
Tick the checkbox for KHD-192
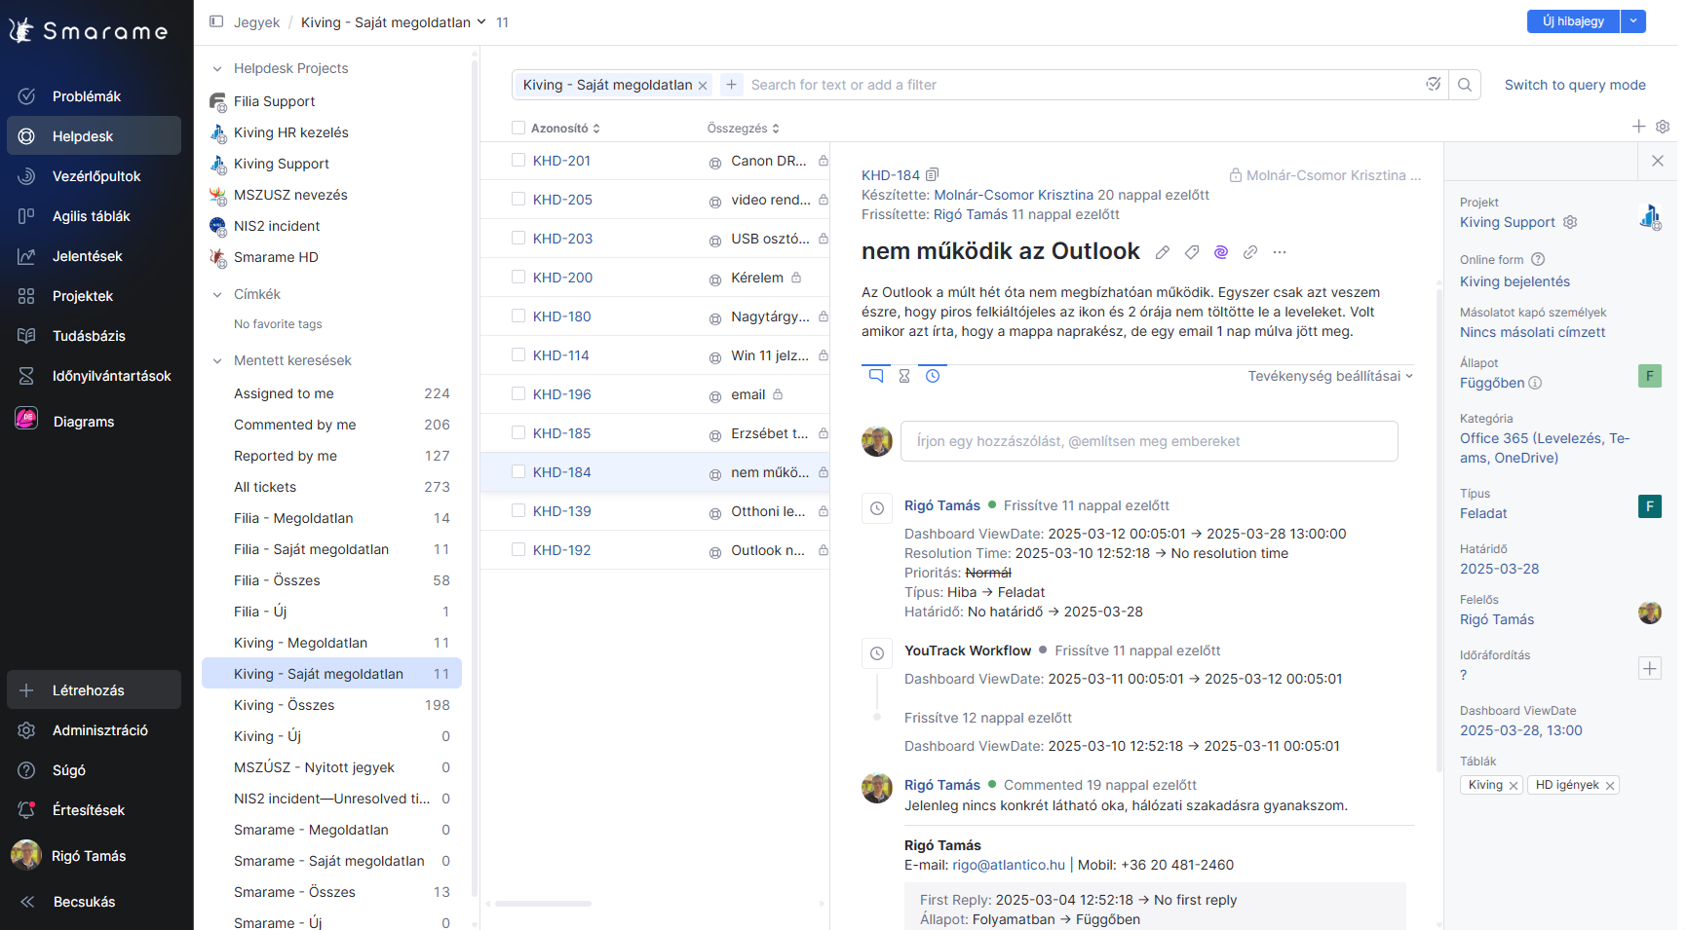518,550
